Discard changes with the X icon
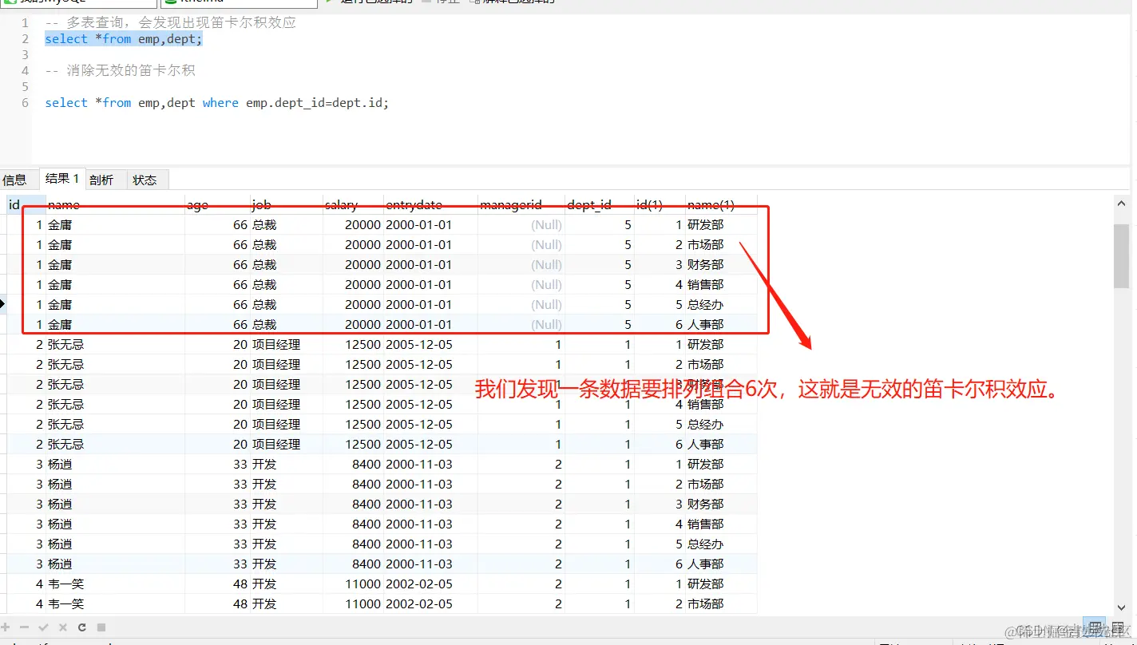Image resolution: width=1137 pixels, height=645 pixels. point(63,627)
